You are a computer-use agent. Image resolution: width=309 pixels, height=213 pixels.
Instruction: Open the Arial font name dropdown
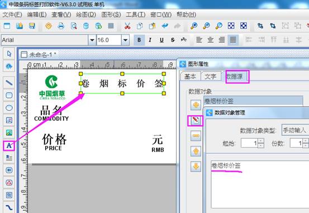92,40
